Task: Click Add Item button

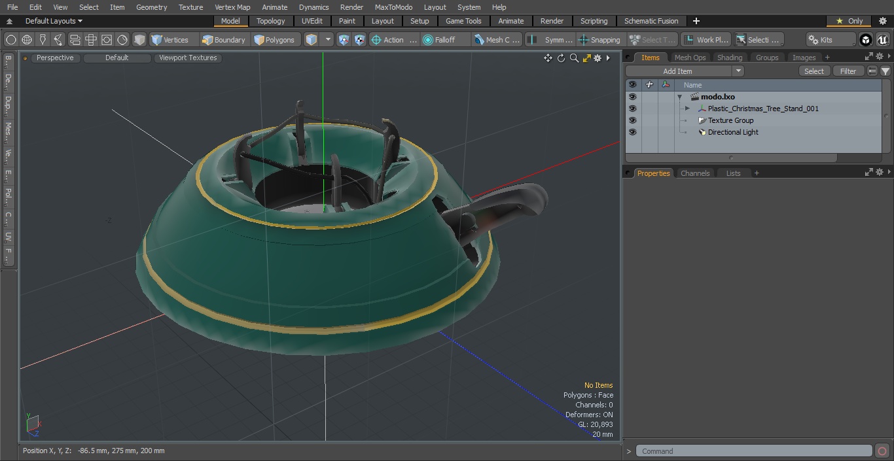Action: 678,71
